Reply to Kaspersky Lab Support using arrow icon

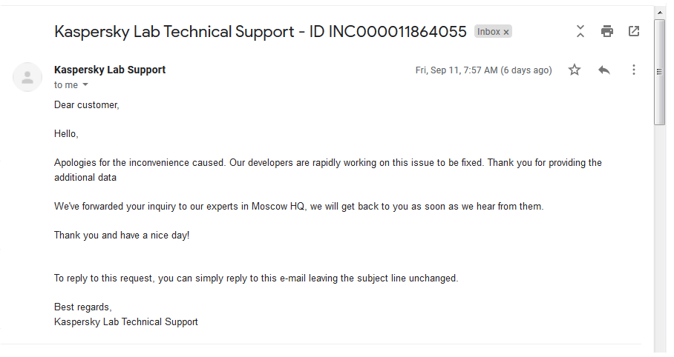click(x=604, y=70)
